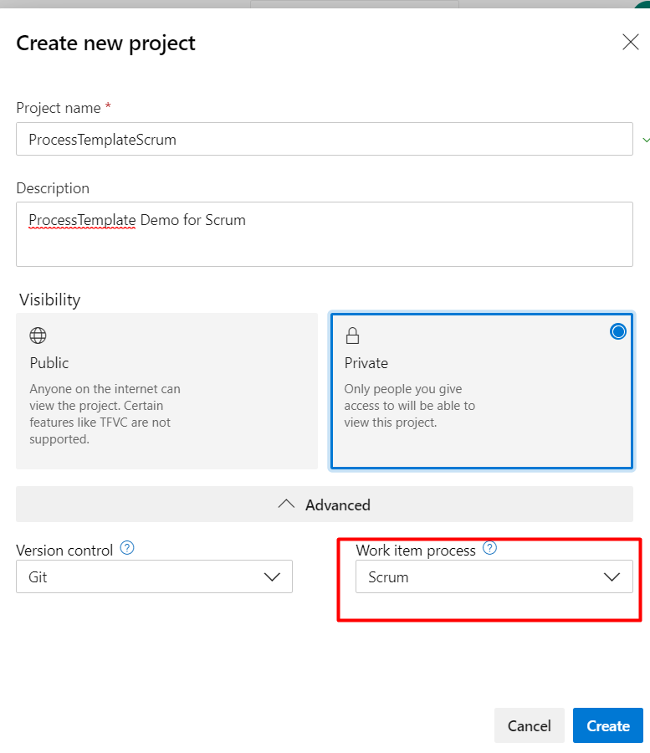The width and height of the screenshot is (650, 753).
Task: Click the lock icon in Private card
Action: (x=352, y=336)
